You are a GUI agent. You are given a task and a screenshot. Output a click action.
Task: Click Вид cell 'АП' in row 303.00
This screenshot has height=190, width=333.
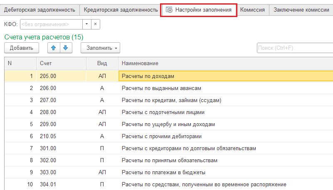coord(102,173)
